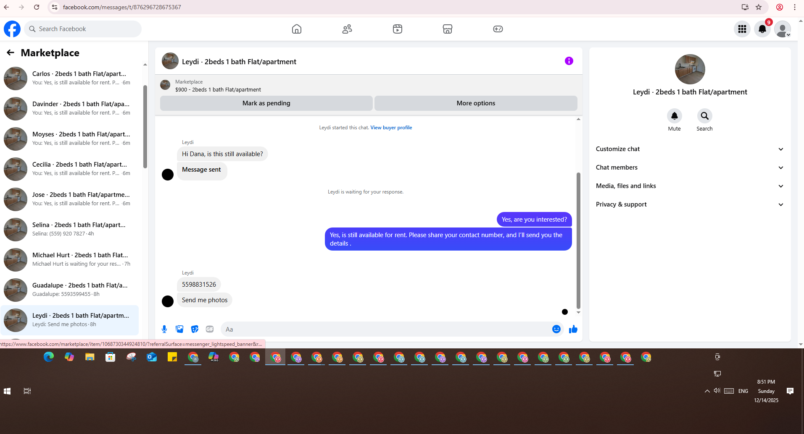Open the View buyer profile link
This screenshot has width=804, height=434.
point(391,128)
